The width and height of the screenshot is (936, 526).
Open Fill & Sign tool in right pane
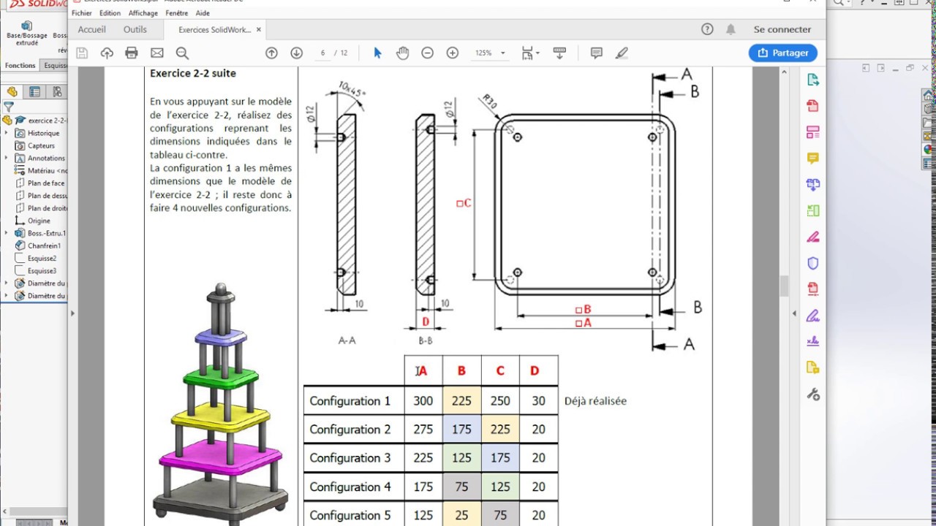(812, 316)
